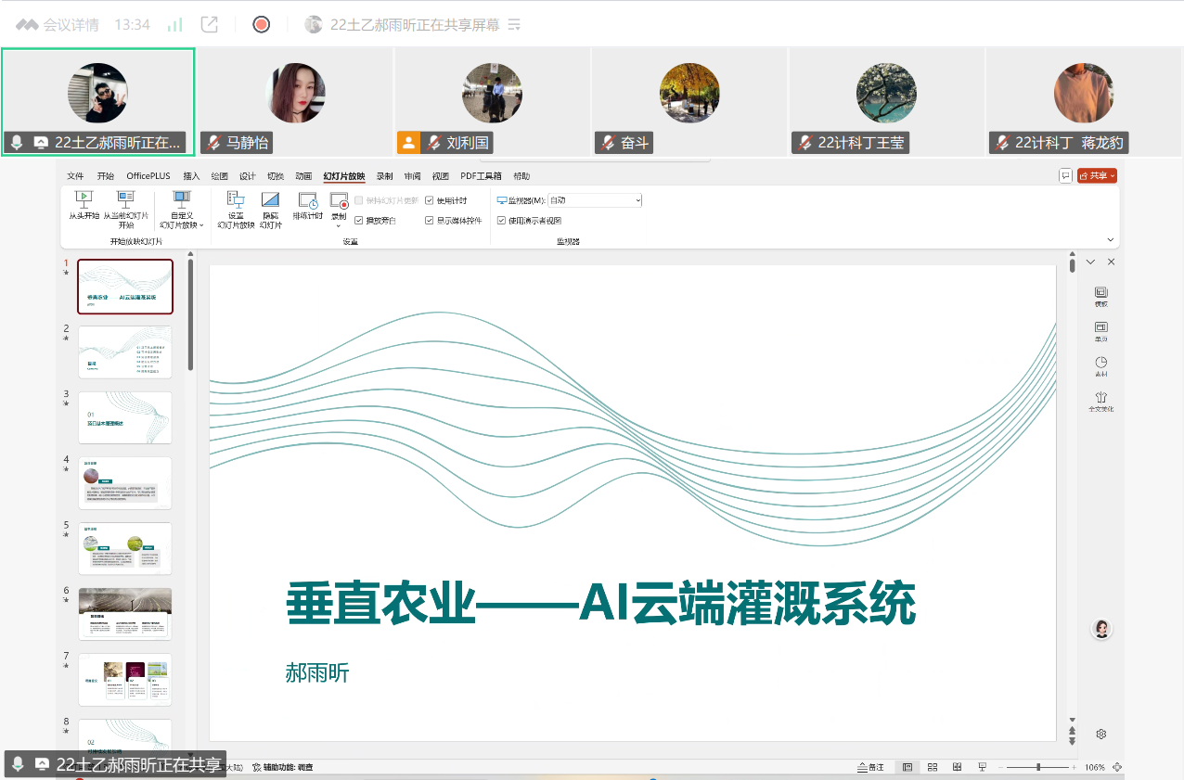Screen dimensions: 1184x780
Task: Switch to Reading view
Action: [958, 767]
